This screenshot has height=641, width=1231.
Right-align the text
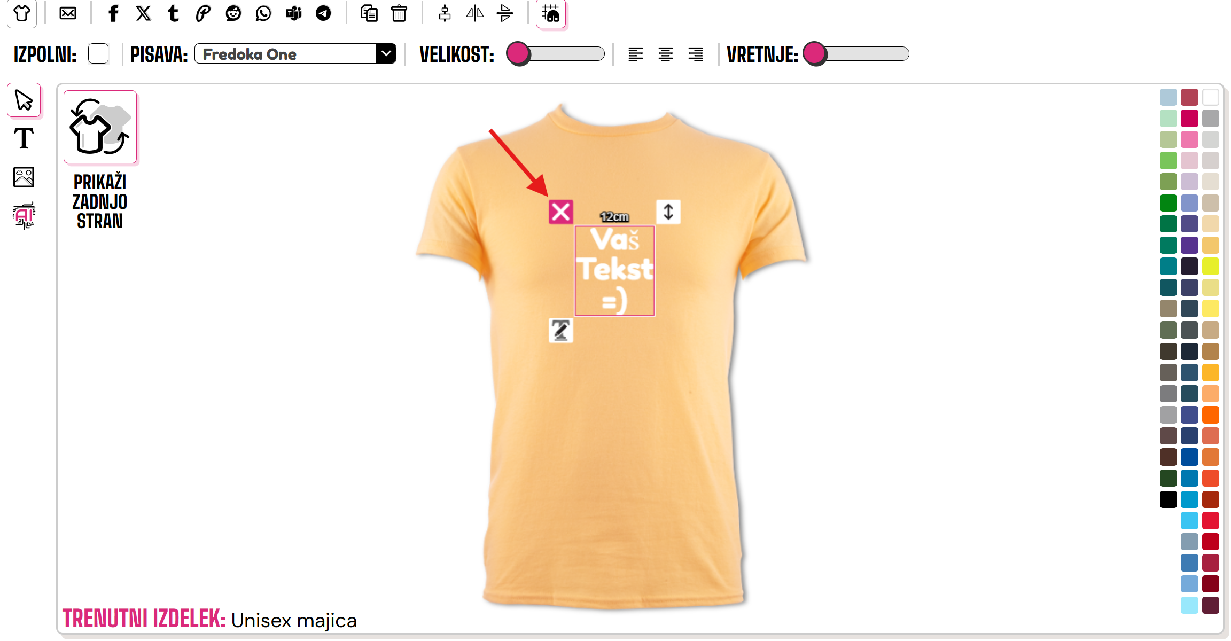pyautogui.click(x=696, y=54)
